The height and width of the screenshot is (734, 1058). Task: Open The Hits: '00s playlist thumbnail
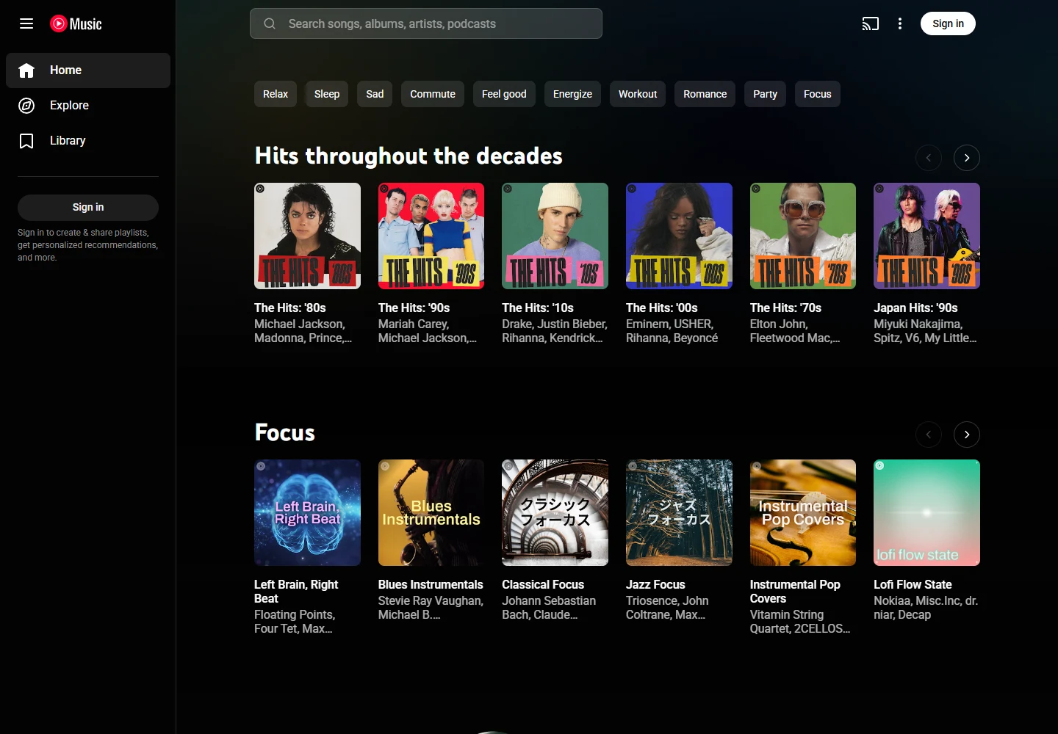(x=679, y=236)
